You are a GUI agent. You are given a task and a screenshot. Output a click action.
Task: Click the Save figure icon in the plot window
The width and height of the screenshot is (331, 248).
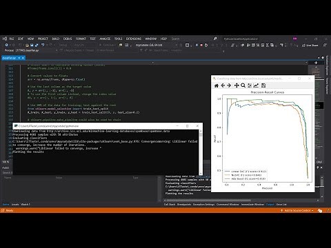coord(263,85)
